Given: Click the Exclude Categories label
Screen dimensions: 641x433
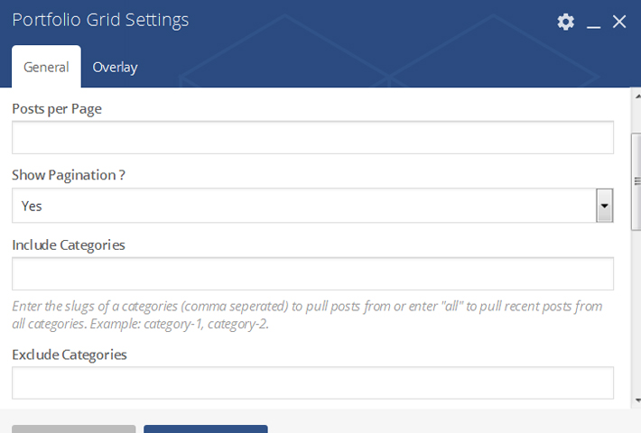Looking at the screenshot, I should [70, 355].
